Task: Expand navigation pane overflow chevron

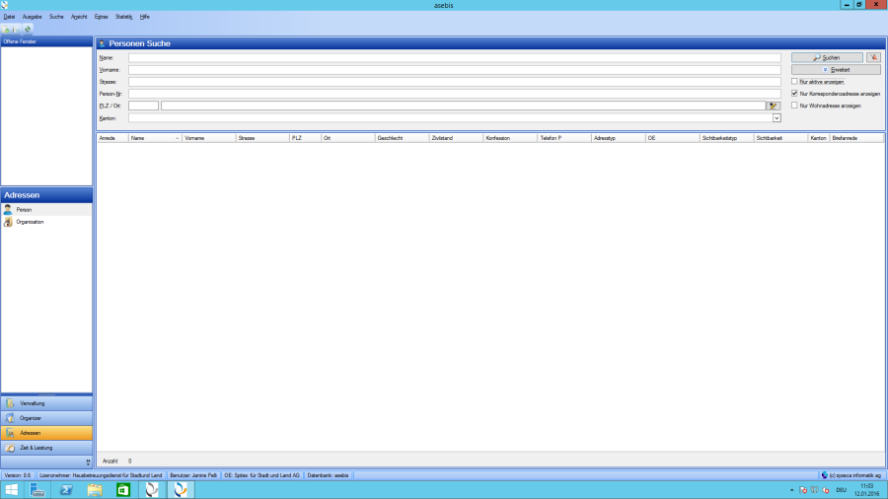Action: click(88, 462)
